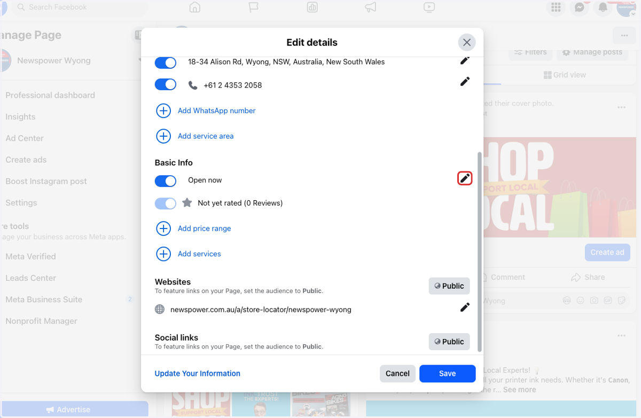The image size is (641, 418).
Task: Open the chart insights icon in top bar
Action: [312, 7]
